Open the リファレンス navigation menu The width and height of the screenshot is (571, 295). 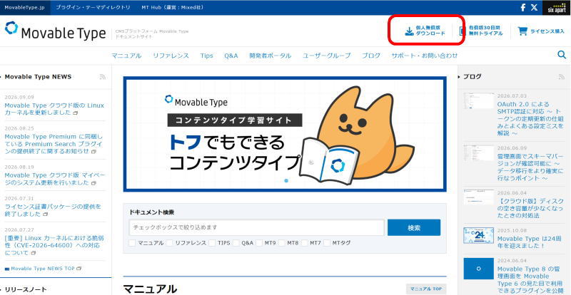point(171,56)
